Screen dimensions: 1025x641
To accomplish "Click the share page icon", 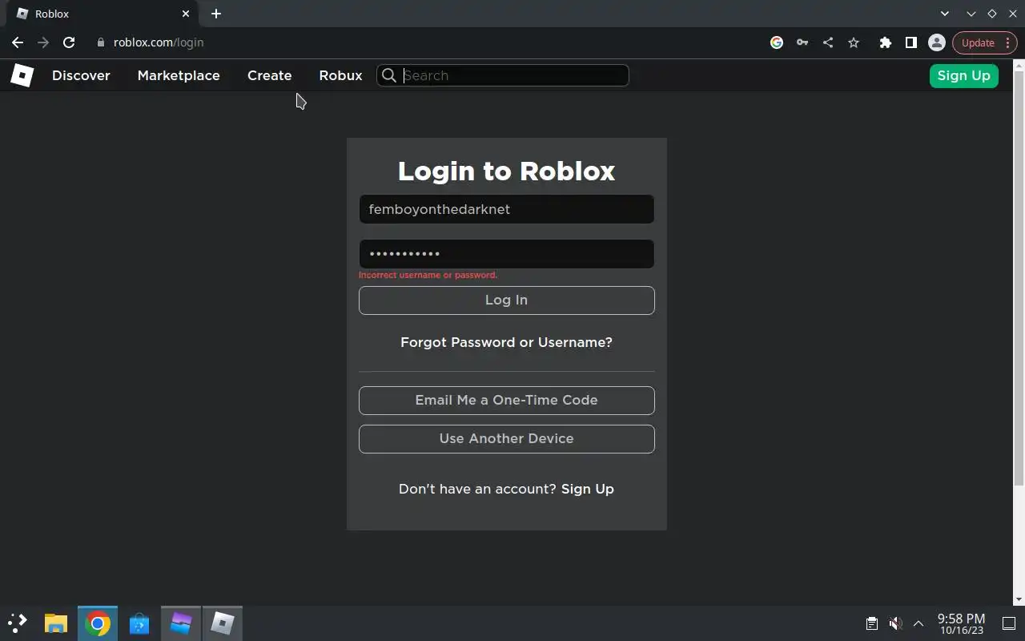I will pyautogui.click(x=828, y=42).
